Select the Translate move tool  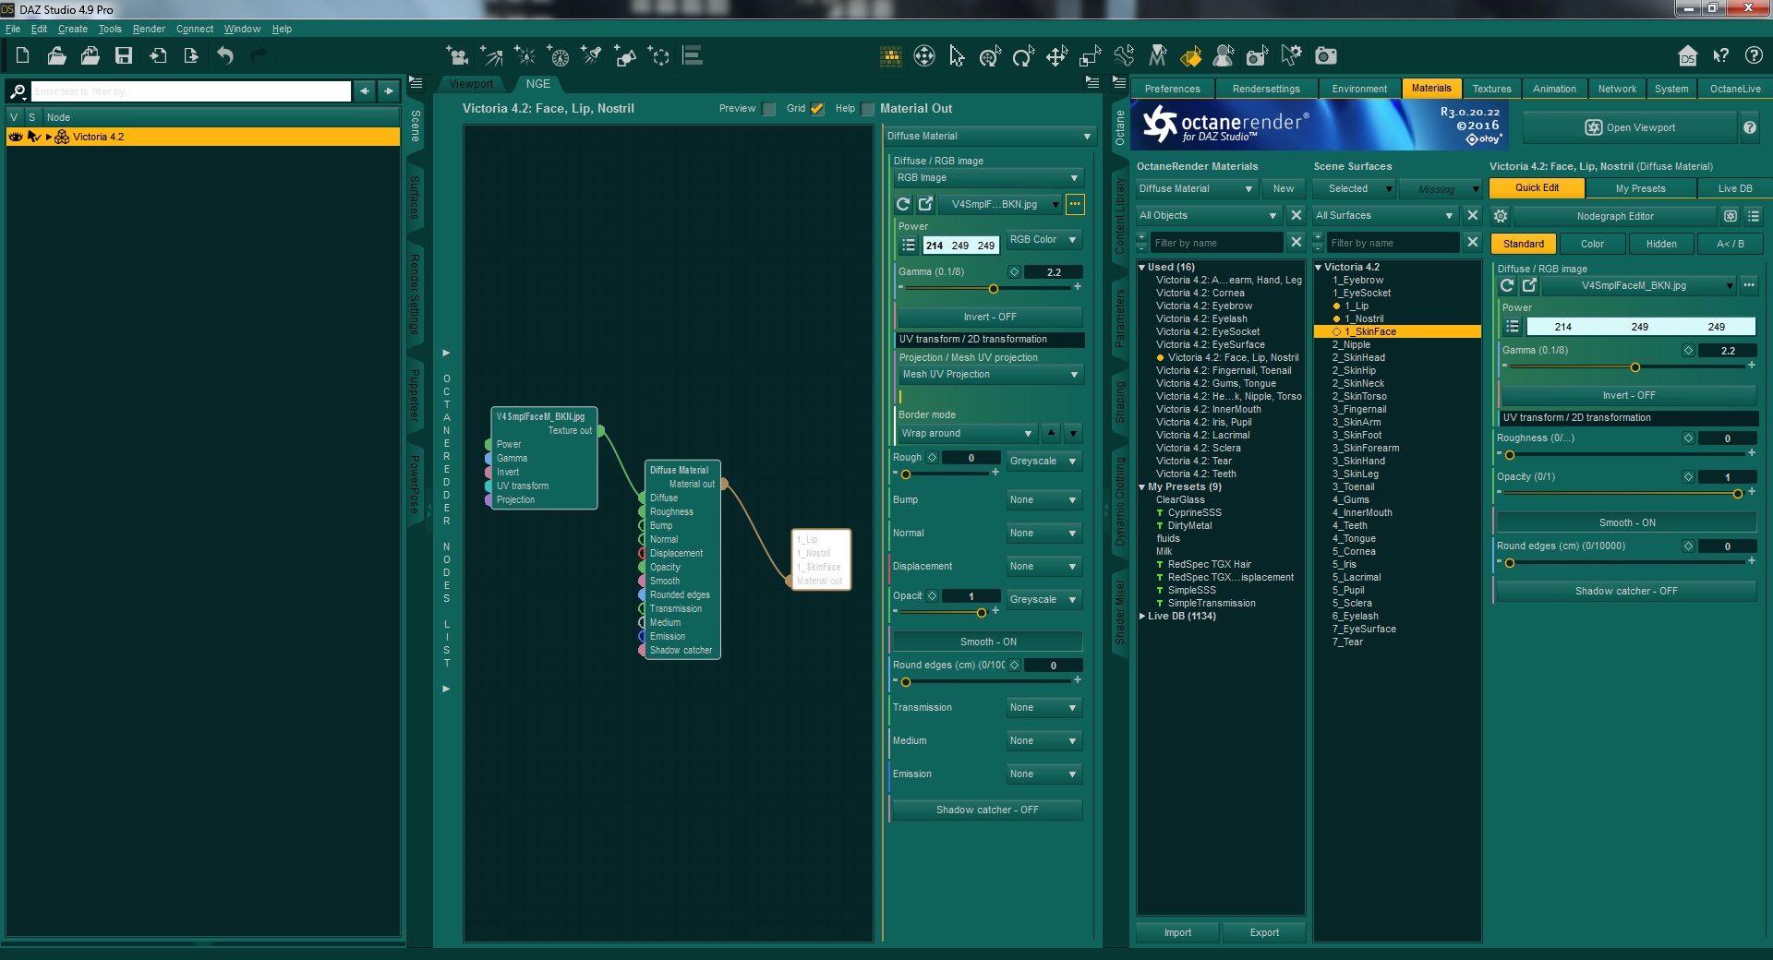click(1056, 56)
